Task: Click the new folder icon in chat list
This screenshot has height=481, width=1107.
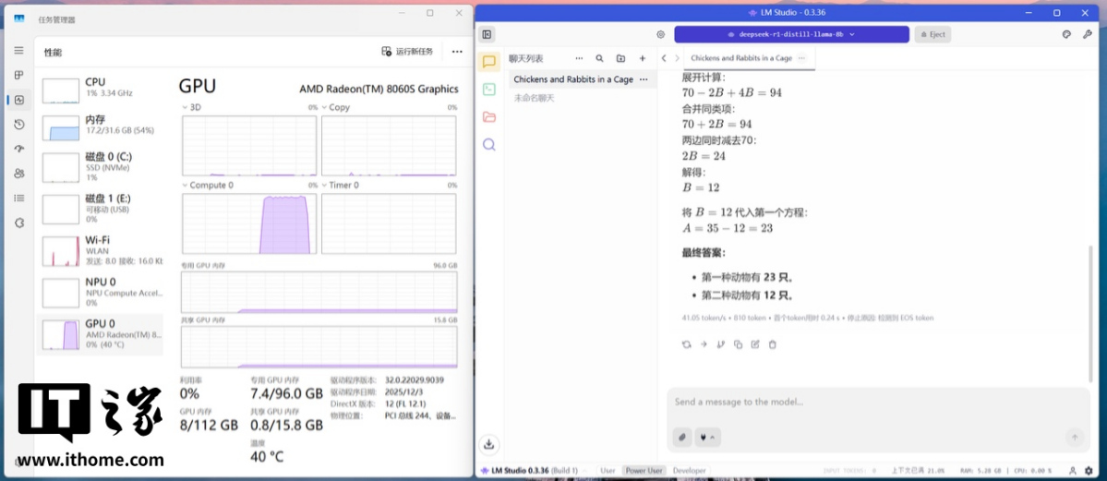Action: pos(620,58)
